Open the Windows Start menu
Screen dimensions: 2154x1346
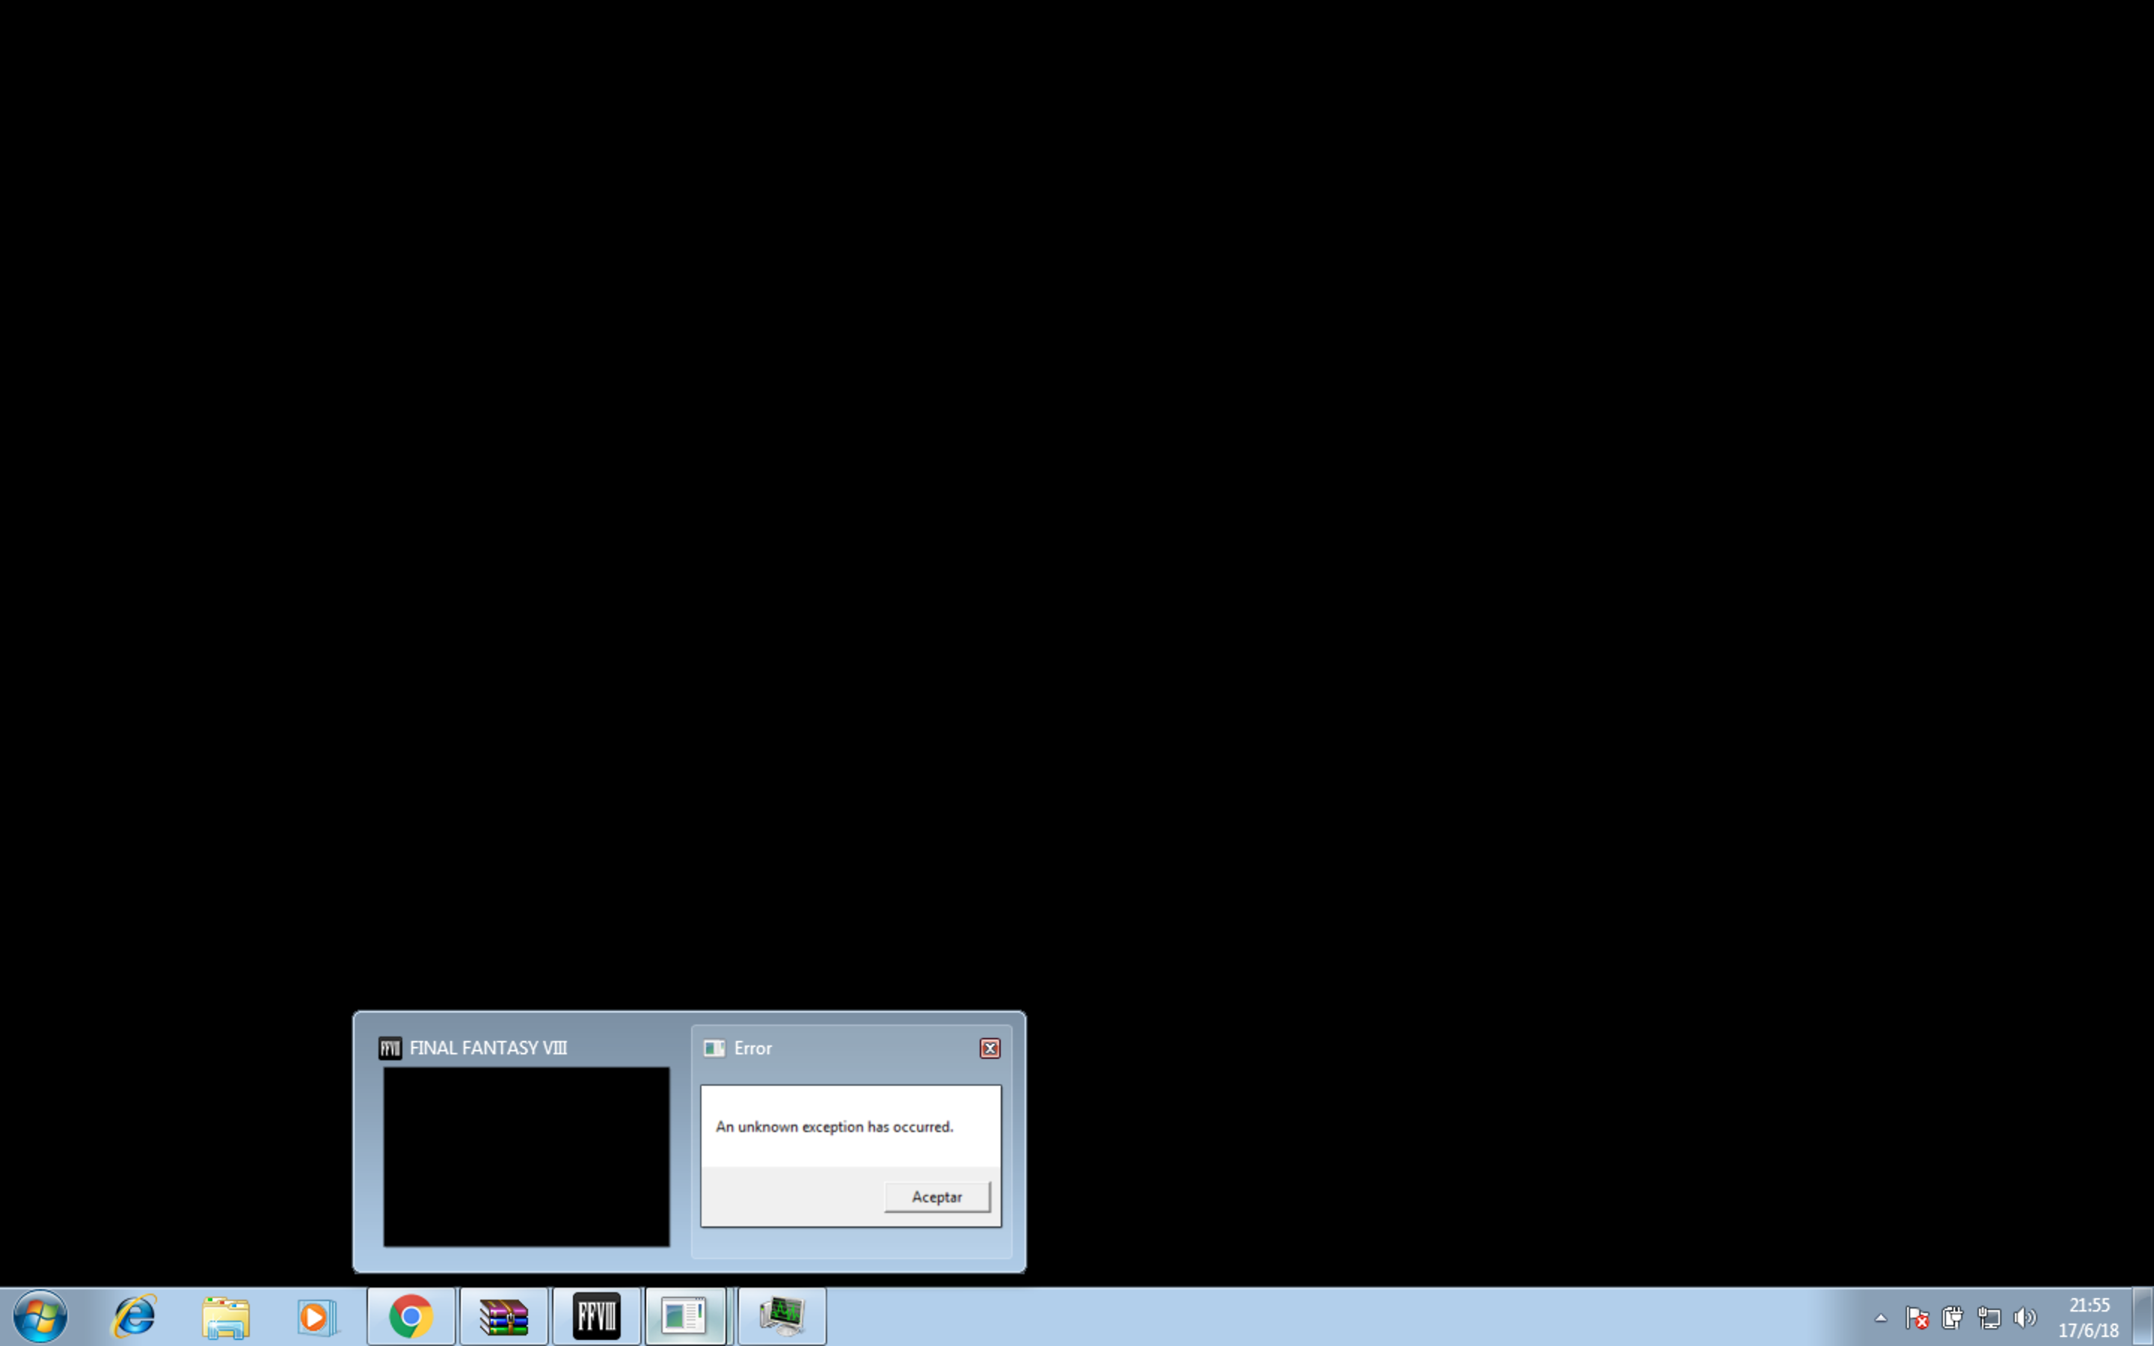(x=40, y=1316)
